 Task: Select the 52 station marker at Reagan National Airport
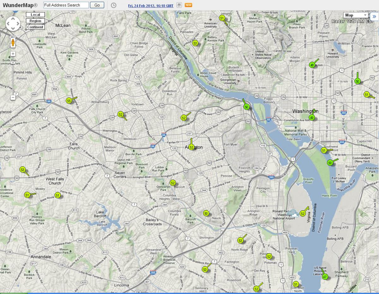(303, 214)
